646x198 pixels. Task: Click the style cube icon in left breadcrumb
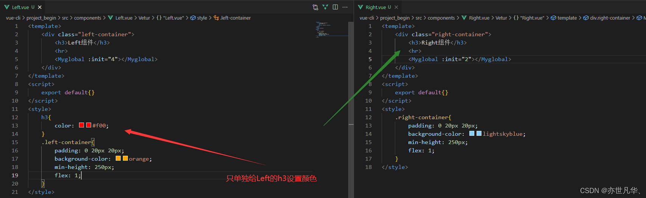click(193, 18)
